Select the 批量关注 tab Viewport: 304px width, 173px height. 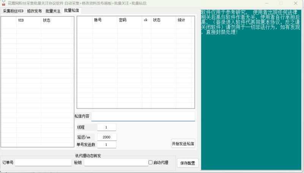(x=53, y=11)
